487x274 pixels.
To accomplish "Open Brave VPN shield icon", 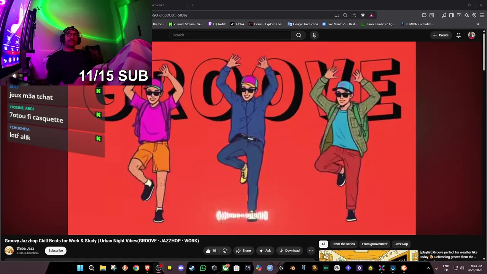I will coord(474,15).
